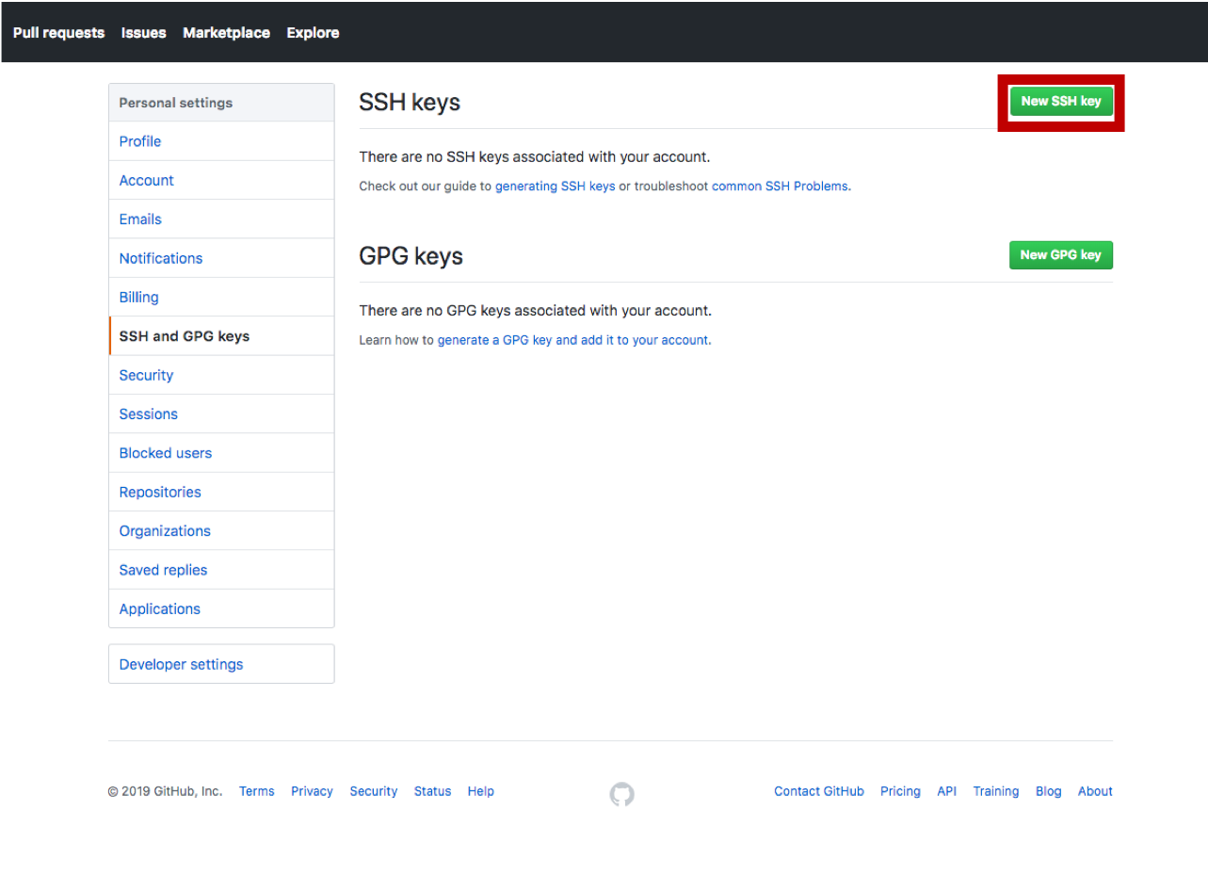Viewport: 1208px width, 892px height.
Task: Click Status in the footer
Action: click(432, 791)
